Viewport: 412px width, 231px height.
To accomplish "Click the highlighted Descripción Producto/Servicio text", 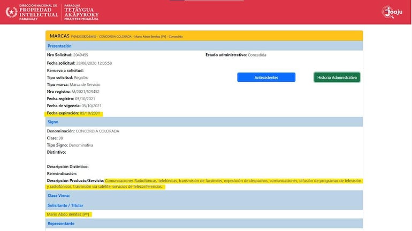I will click(204, 184).
